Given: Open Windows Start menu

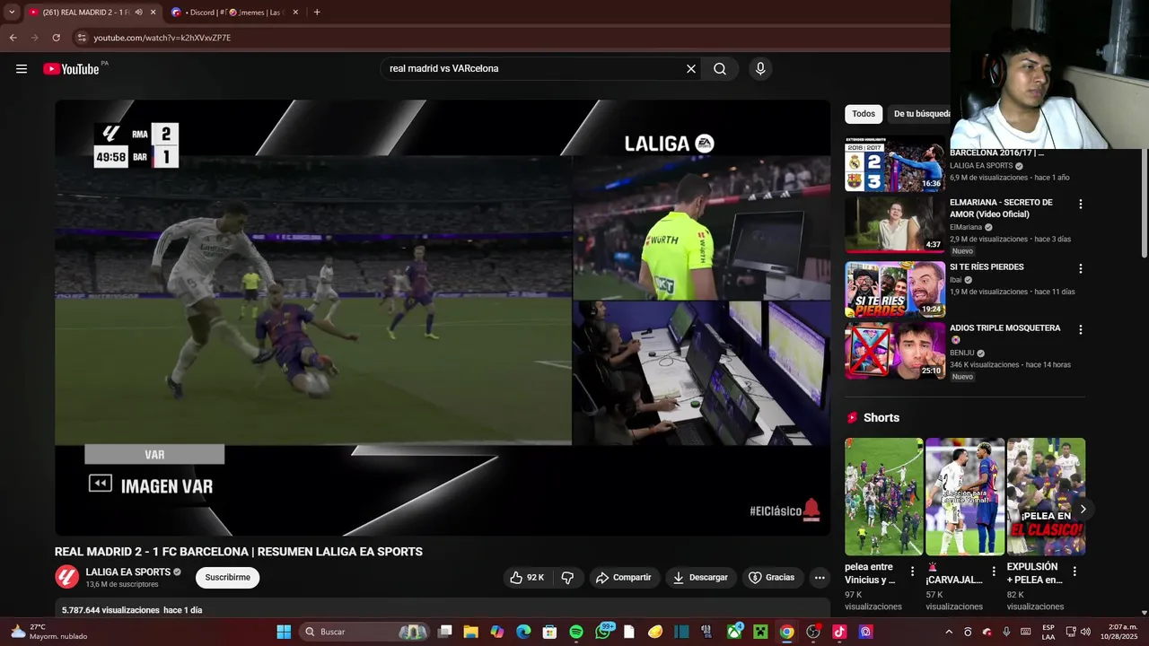Looking at the screenshot, I should [x=284, y=632].
